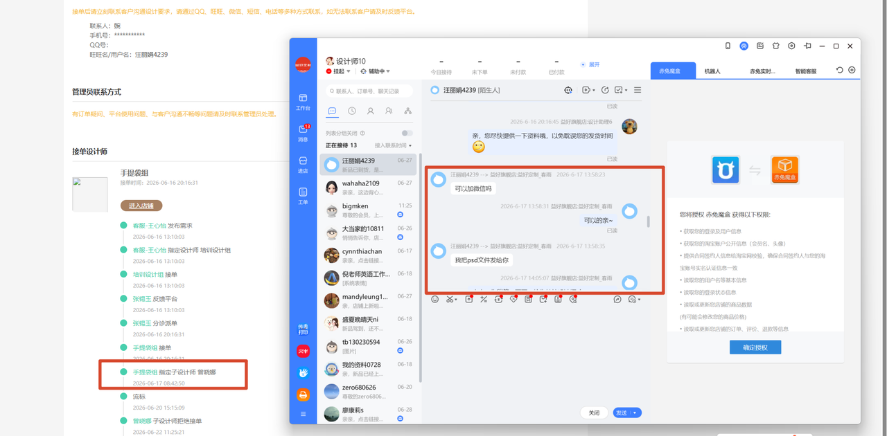Select tb130230594 in the contact list

369,346
